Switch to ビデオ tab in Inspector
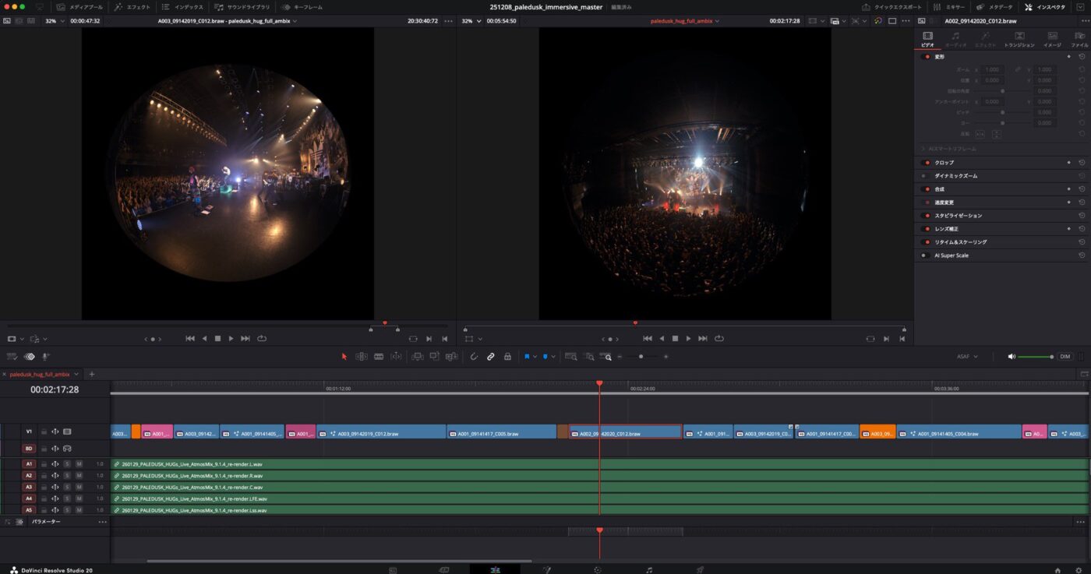This screenshot has width=1091, height=574. [927, 40]
